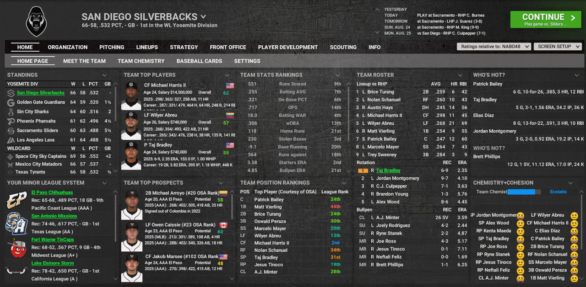Click the Mexico City Matadors logo
586x287 pixels.
click(10, 164)
